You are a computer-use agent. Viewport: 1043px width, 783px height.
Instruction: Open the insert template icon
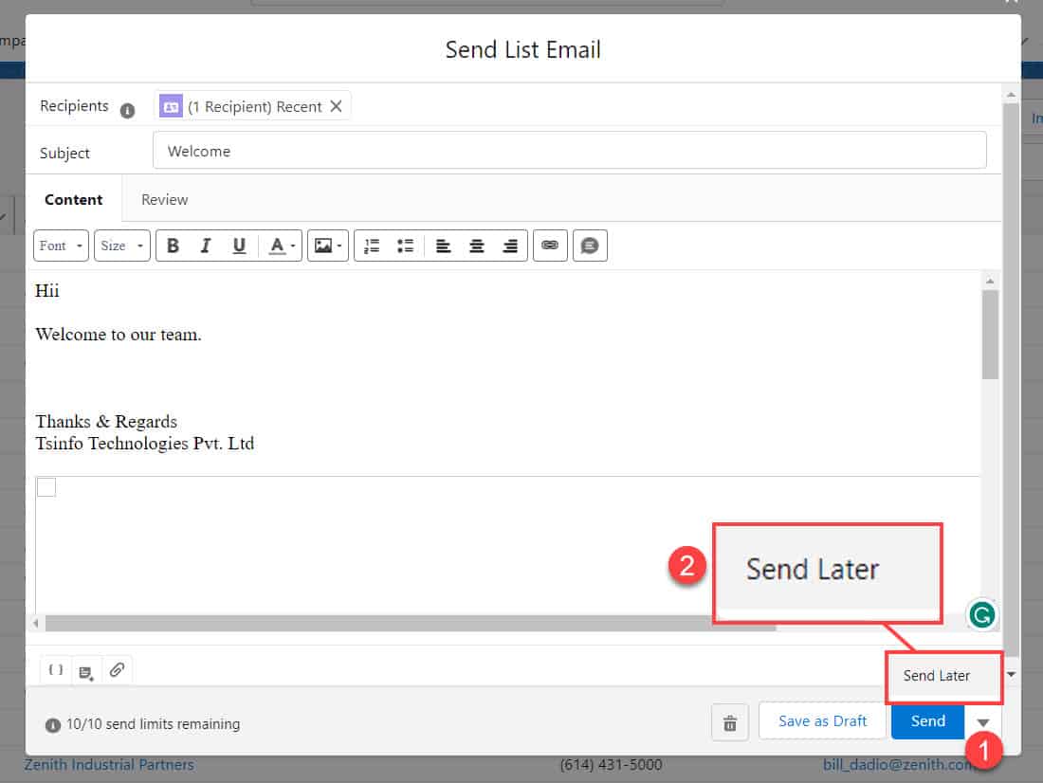86,670
